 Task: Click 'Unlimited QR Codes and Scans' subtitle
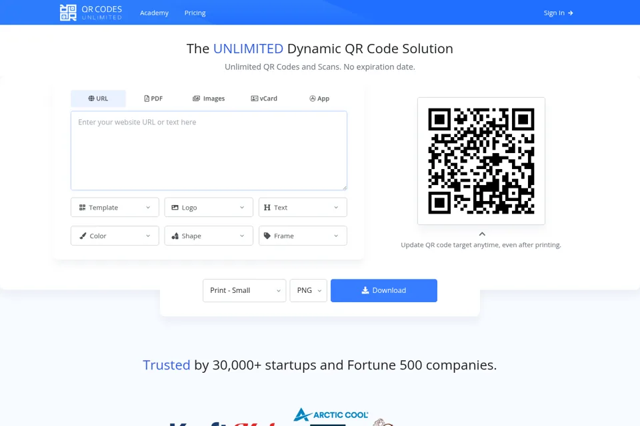(x=319, y=67)
